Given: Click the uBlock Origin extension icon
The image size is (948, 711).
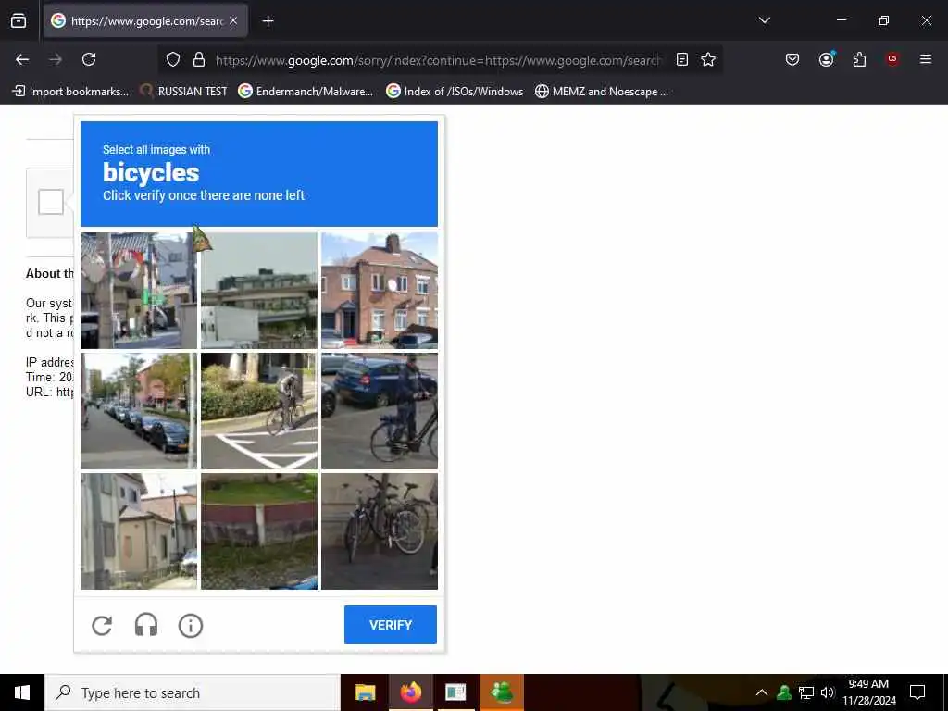Looking at the screenshot, I should pyautogui.click(x=892, y=59).
